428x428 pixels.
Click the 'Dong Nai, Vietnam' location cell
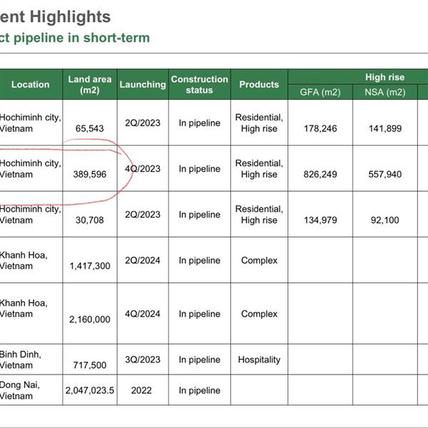[20, 390]
